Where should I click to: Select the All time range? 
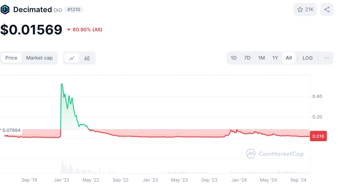(289, 58)
